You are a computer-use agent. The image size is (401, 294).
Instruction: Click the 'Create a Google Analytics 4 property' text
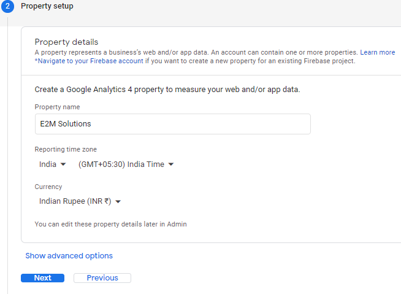pos(167,90)
